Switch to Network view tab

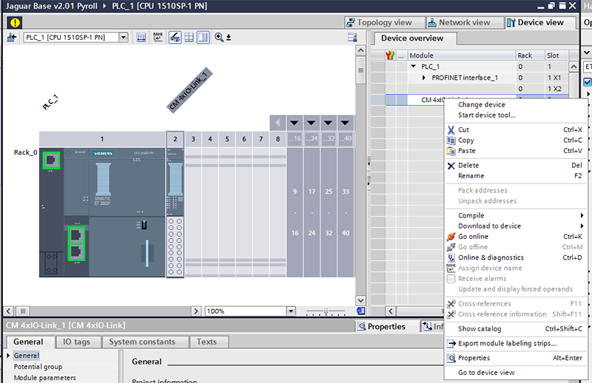coord(465,23)
